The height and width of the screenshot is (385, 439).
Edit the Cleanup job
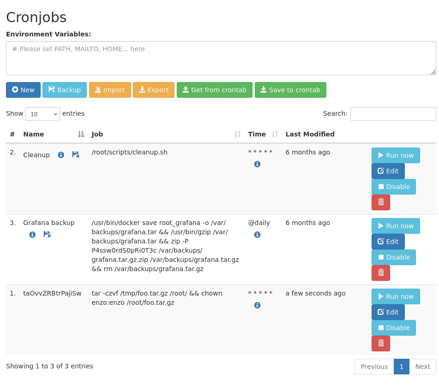(388, 171)
